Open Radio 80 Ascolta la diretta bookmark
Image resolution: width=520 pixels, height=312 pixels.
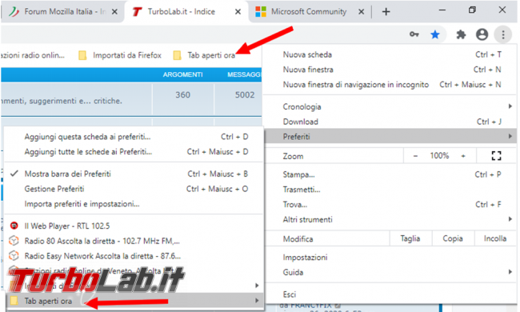pyautogui.click(x=134, y=241)
